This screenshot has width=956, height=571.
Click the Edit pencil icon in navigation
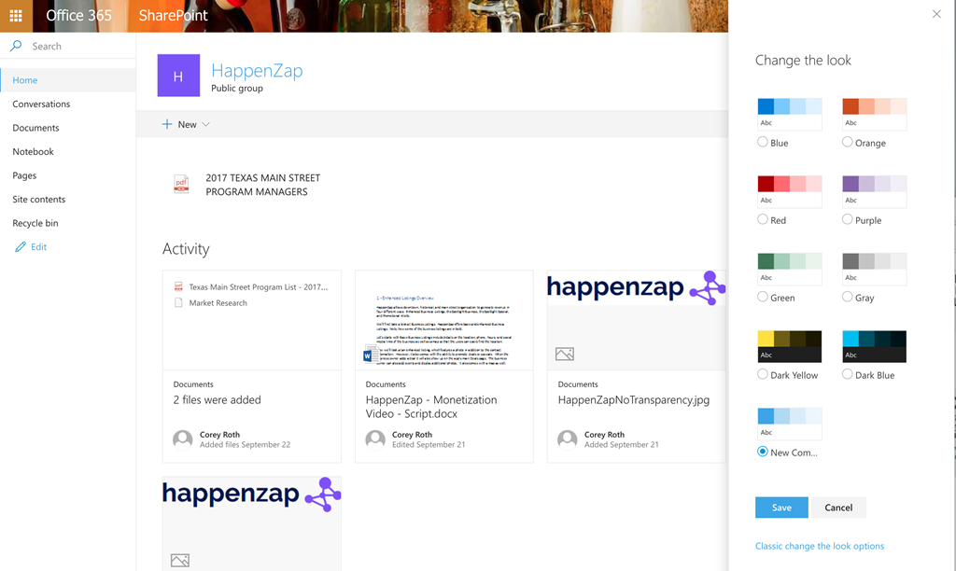(x=21, y=247)
